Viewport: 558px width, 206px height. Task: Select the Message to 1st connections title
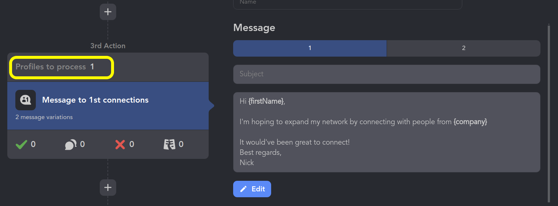95,100
